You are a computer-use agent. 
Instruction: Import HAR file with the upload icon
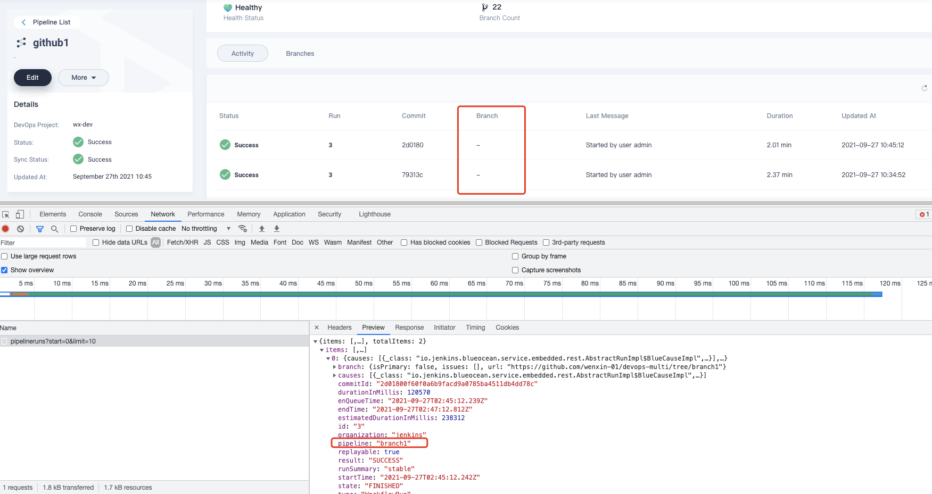pyautogui.click(x=261, y=229)
